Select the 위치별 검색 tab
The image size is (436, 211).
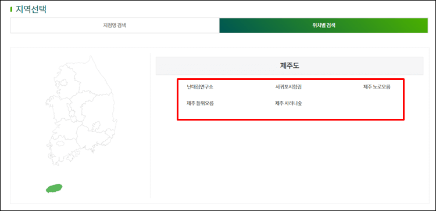click(323, 26)
